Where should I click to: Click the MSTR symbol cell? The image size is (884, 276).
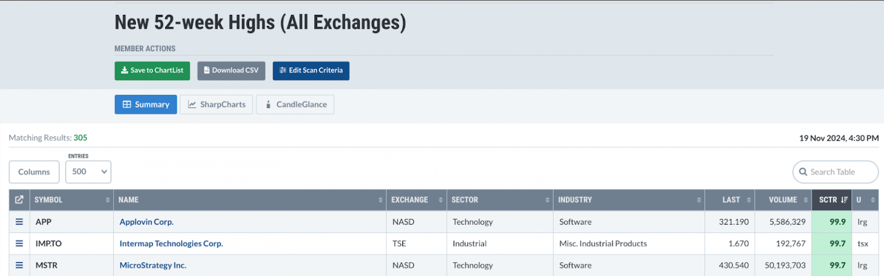click(71, 266)
